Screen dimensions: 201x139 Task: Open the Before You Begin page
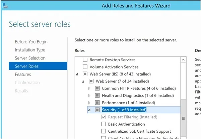tap(31, 42)
